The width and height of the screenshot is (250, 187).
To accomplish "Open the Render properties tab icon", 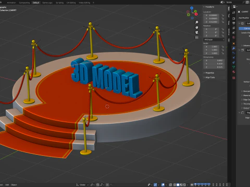I will point(234,18).
